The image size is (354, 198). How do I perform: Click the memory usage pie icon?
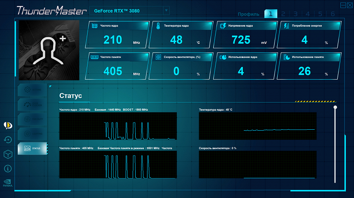[286, 57]
